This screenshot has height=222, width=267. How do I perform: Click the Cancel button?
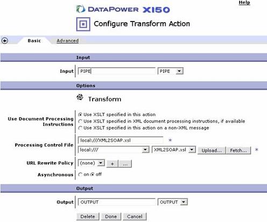135,217
